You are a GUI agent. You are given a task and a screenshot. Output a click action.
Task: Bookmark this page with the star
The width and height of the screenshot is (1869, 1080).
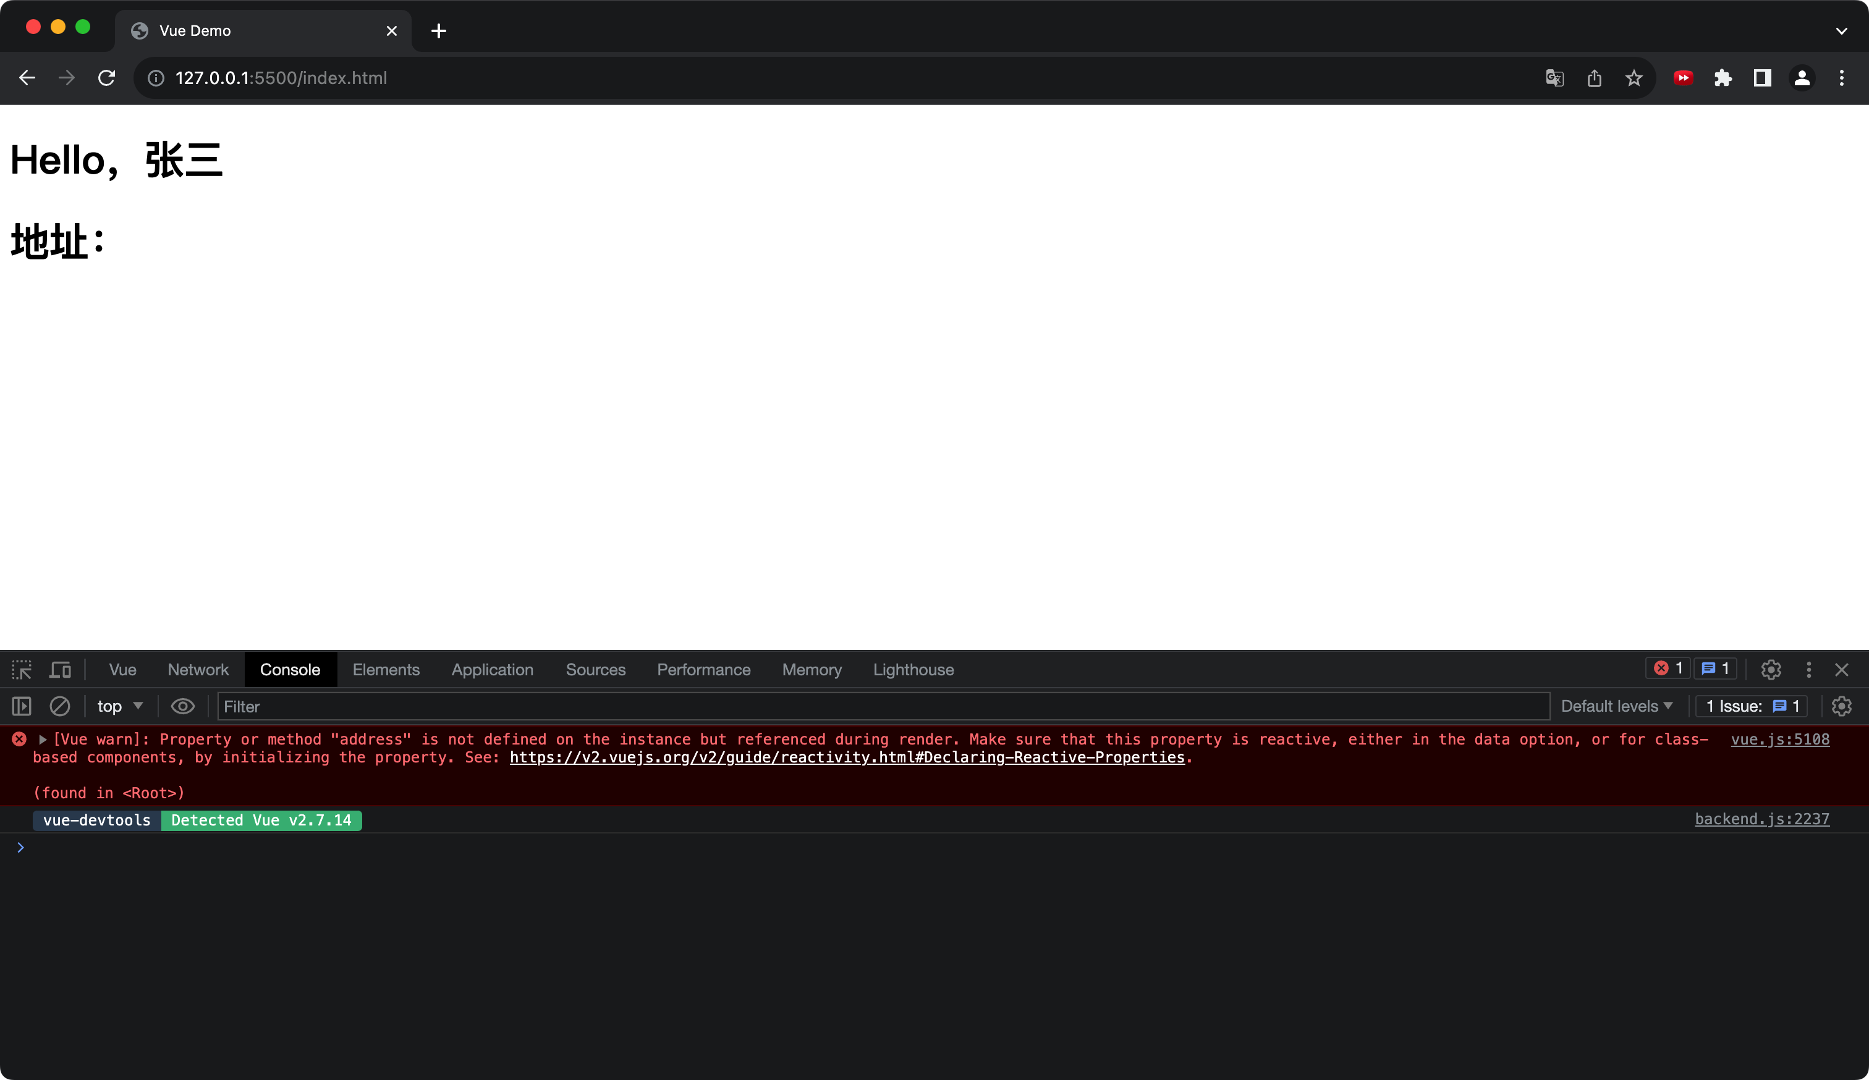point(1634,78)
